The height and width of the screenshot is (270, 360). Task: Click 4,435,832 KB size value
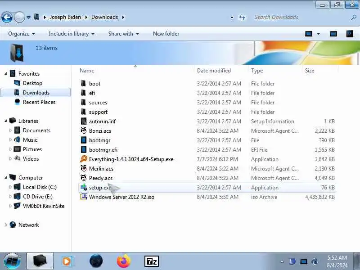(319, 197)
